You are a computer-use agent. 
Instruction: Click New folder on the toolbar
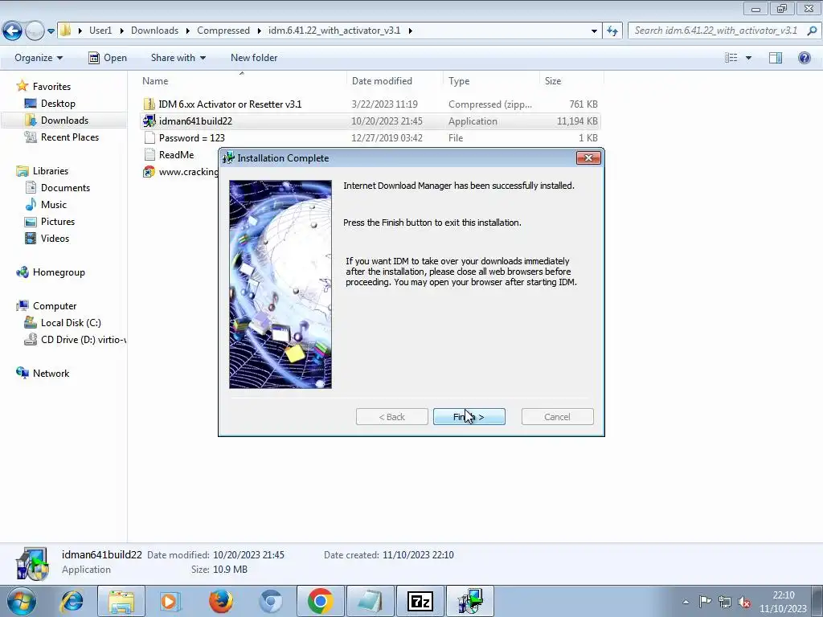pos(254,58)
